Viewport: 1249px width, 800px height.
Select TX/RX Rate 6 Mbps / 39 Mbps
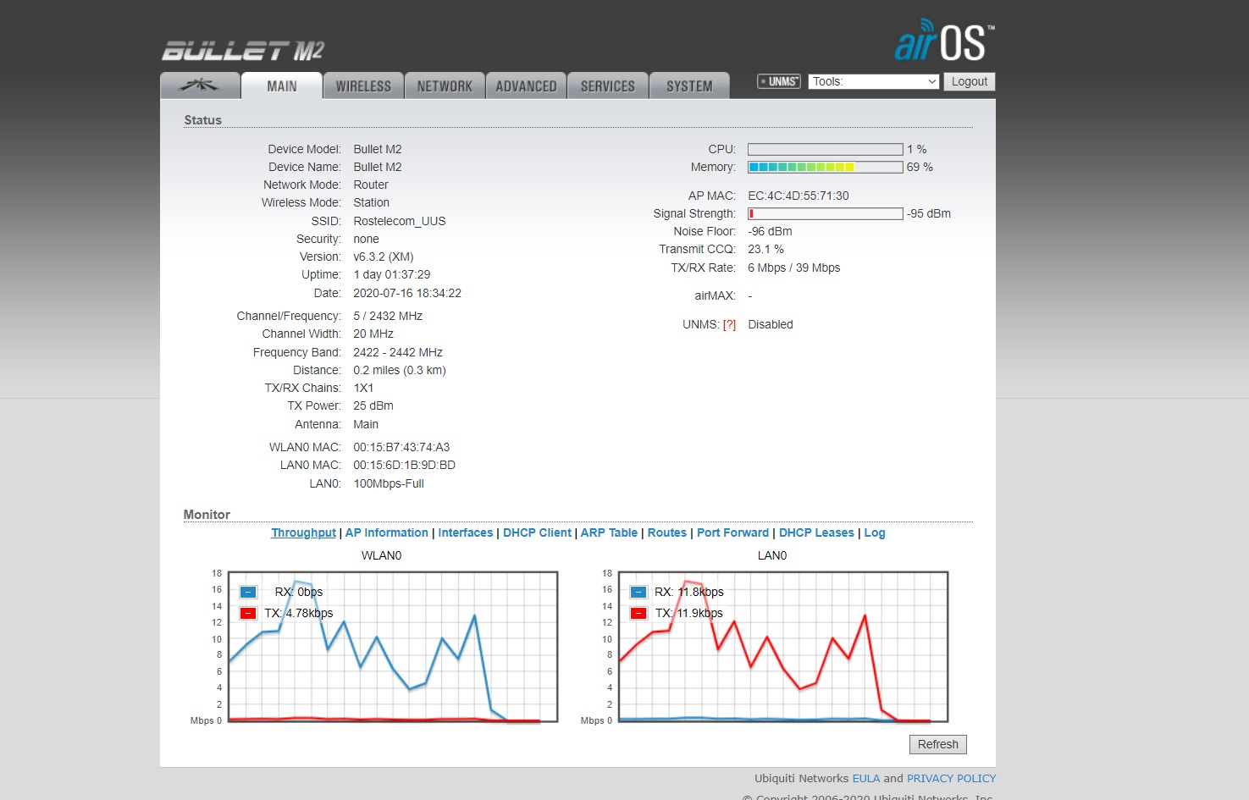click(x=794, y=268)
